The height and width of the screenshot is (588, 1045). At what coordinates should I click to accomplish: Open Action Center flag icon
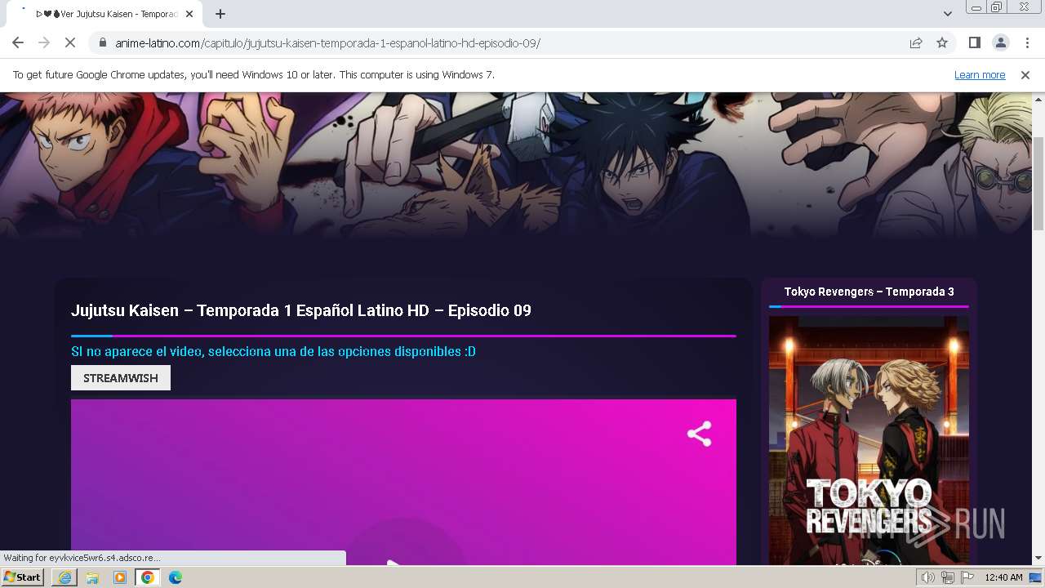[967, 577]
